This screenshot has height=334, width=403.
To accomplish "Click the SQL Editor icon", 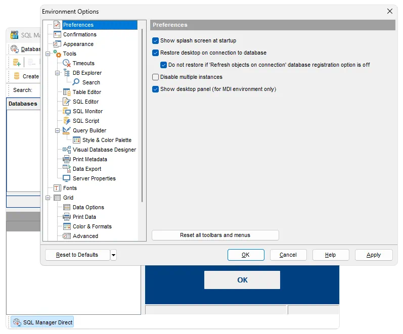I will 67,102.
